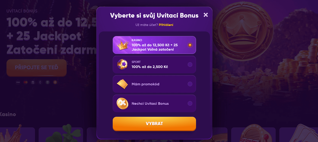Click the Tether payment icon
This screenshot has height=142, width=318.
pos(48,82)
